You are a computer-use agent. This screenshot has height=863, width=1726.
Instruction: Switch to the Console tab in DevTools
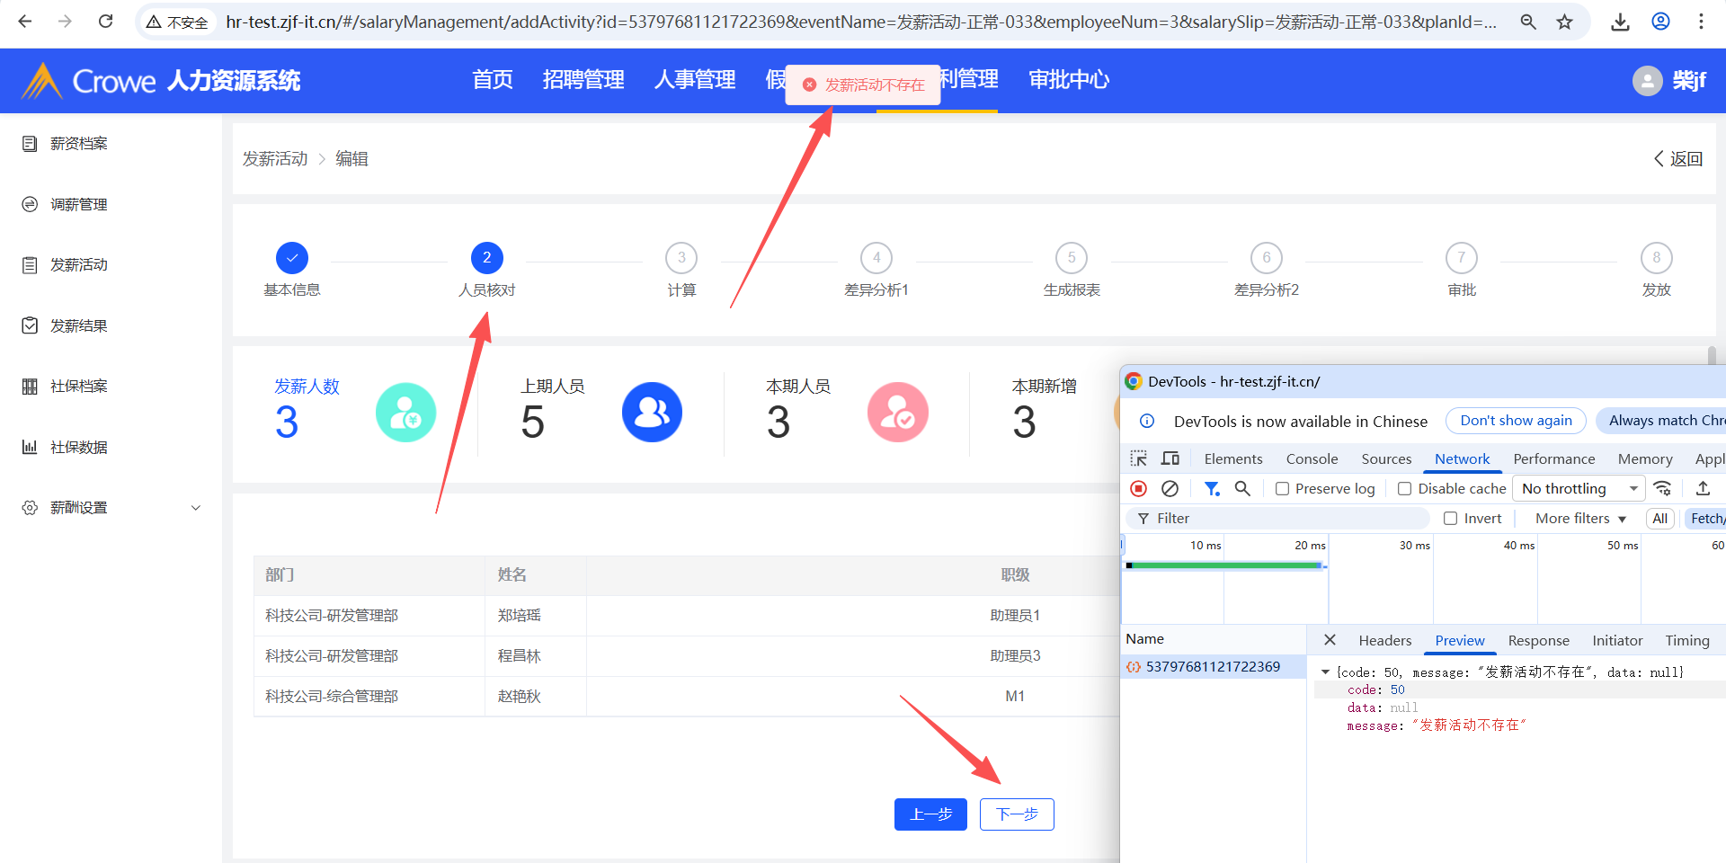[1312, 458]
